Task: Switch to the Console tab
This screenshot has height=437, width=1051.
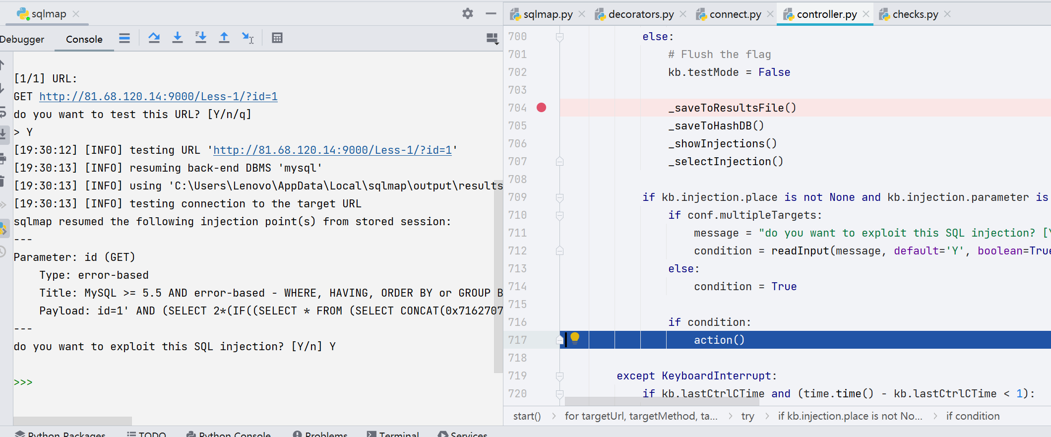Action: coord(84,39)
